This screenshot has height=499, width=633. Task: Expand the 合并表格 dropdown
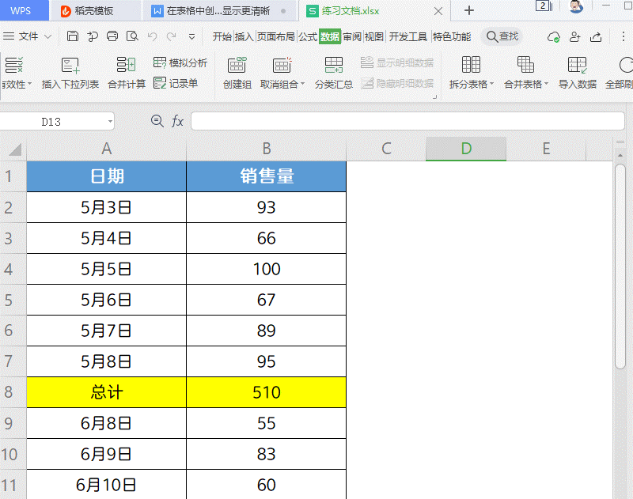547,85
